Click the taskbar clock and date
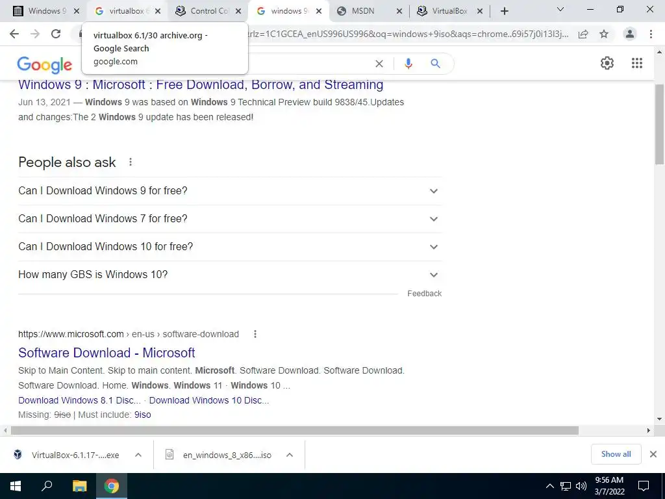Viewport: 665px width, 499px height. click(x=609, y=486)
